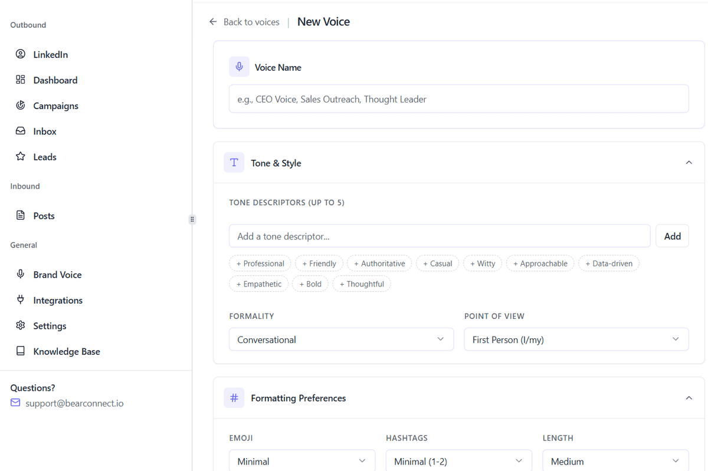Viewport: 708px width, 471px height.
Task: Click the Settings gear icon
Action: (x=21, y=325)
